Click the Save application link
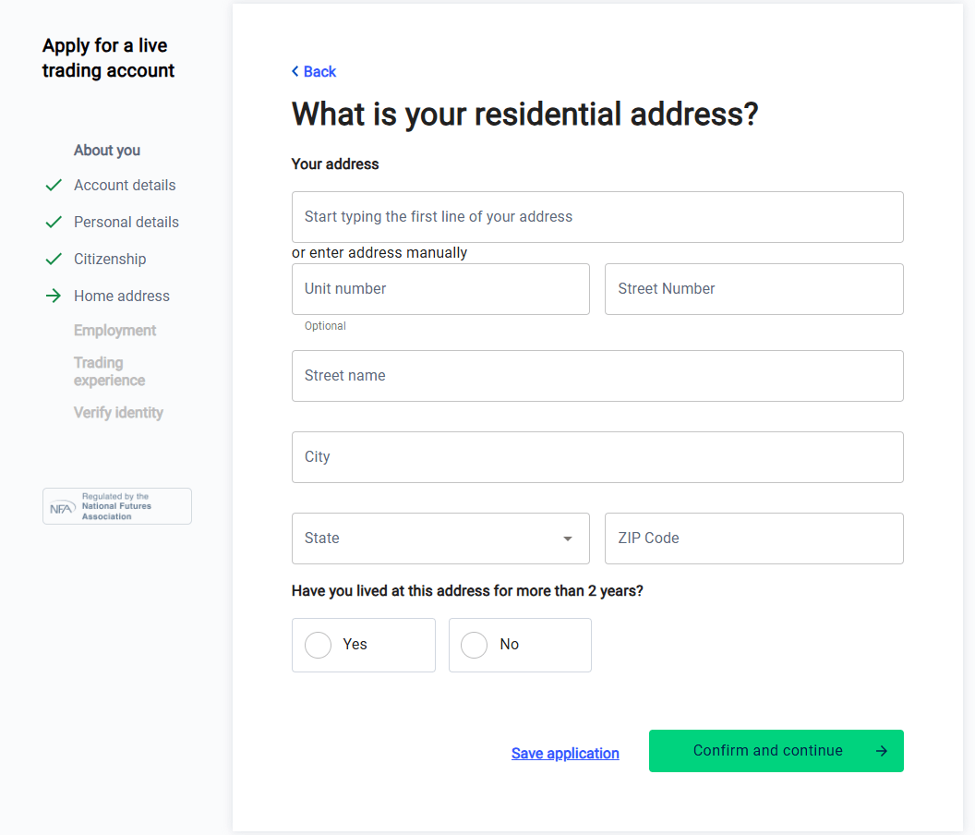 [x=565, y=753]
